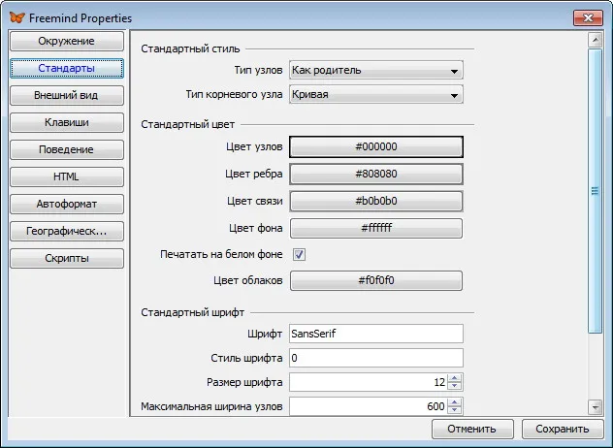The image size is (613, 448).
Task: Click the Freemind butterfly icon in title bar
Action: tap(16, 17)
